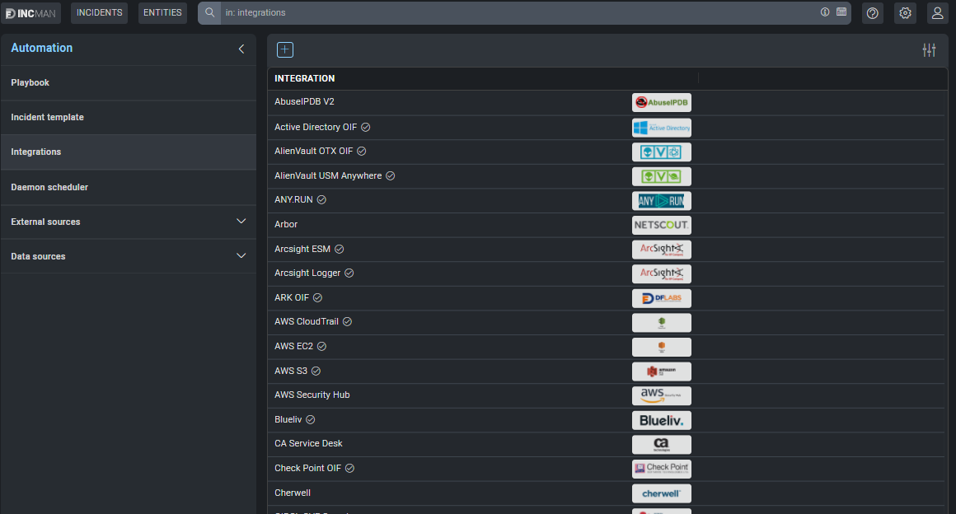This screenshot has width=956, height=514.
Task: Click the IncMan logo
Action: [30, 12]
